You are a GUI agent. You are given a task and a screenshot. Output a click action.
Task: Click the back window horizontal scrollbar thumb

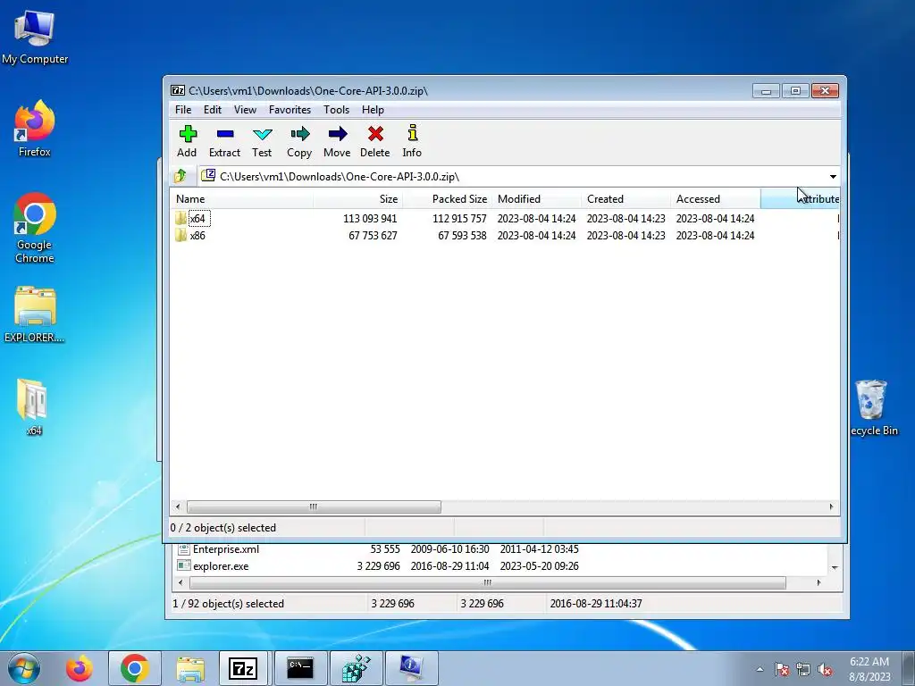(x=487, y=582)
